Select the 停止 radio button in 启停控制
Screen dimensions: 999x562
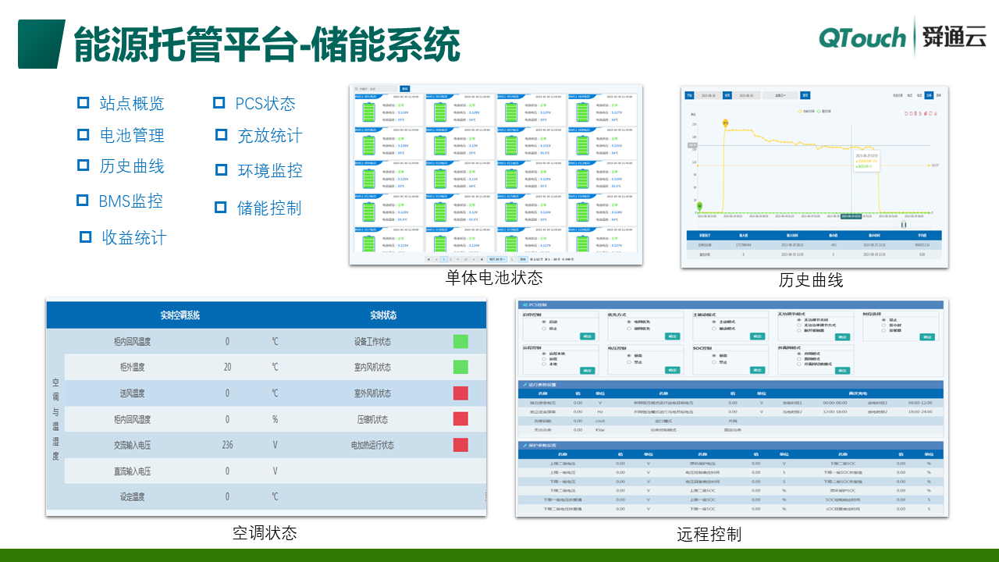[x=542, y=328]
